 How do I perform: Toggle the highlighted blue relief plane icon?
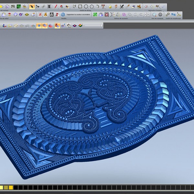[45, 26]
